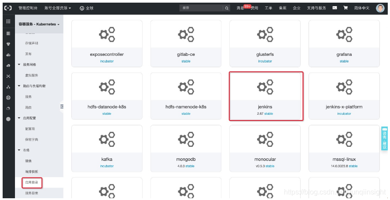
Task: Open 服务 under 路由与负载均衡
Action: [x=28, y=97]
